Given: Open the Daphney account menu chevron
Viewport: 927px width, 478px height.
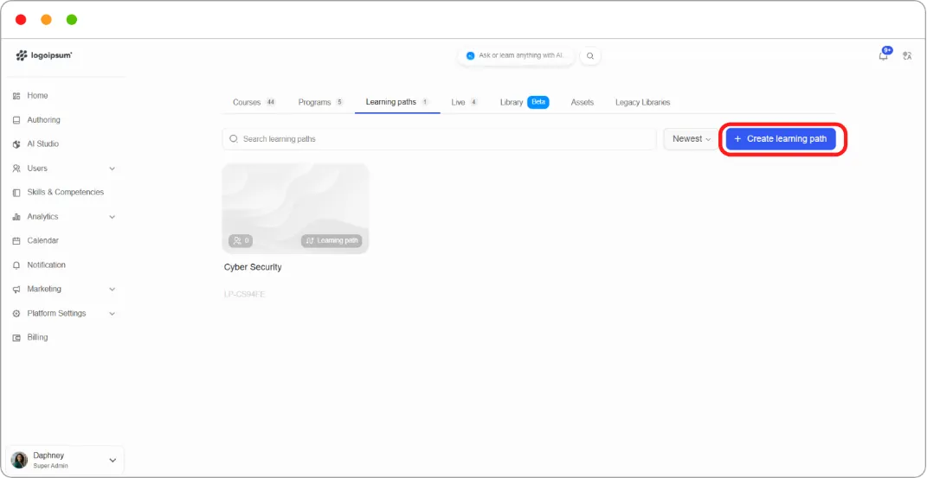Looking at the screenshot, I should click(x=113, y=461).
